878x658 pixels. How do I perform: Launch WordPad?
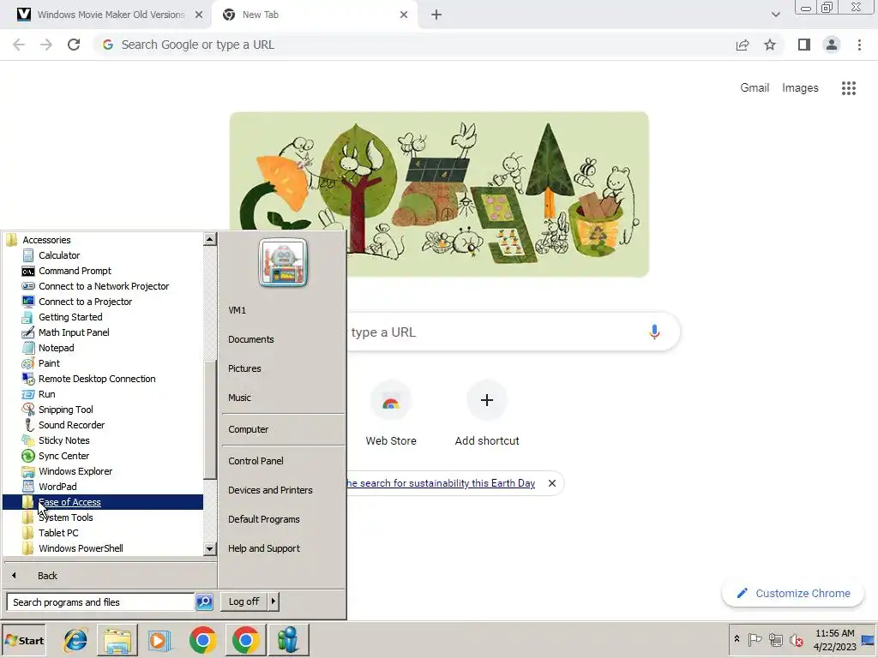click(57, 487)
